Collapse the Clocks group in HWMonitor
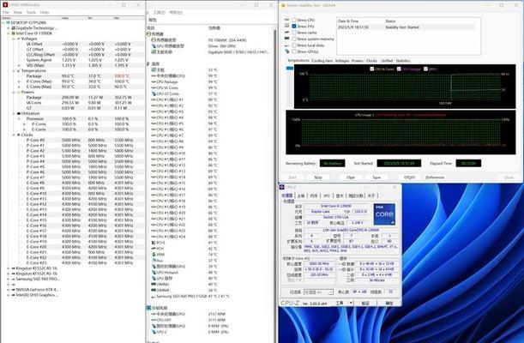Viewport: 524px width, 343px height. click(x=14, y=135)
